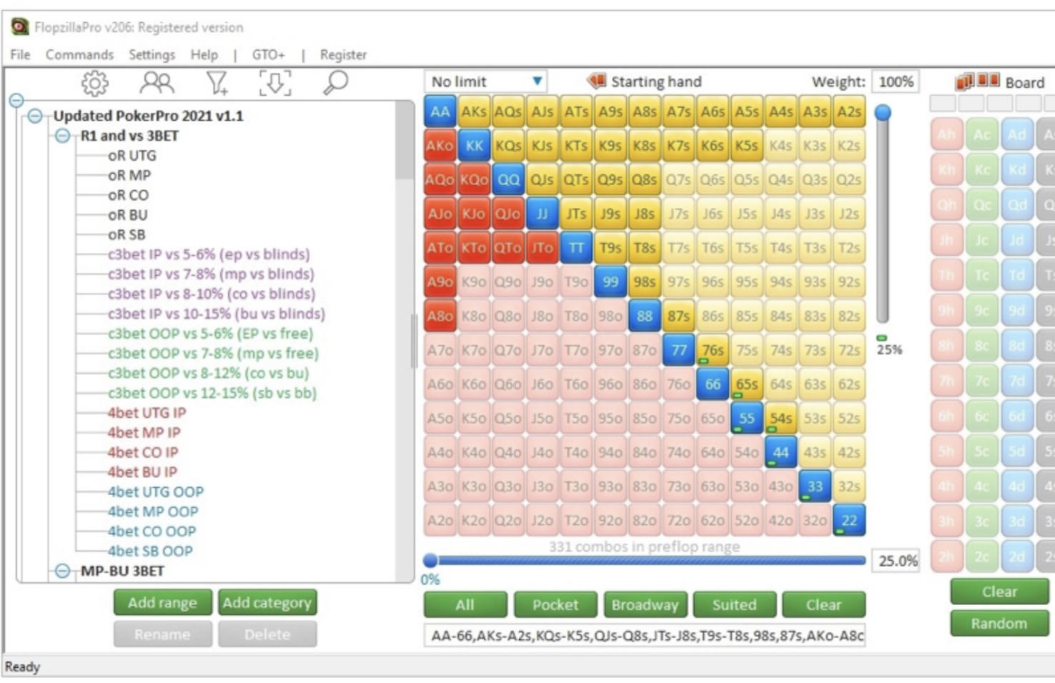Select c3bet OOP vs 12-15% (sb vs bb)
Viewport: 1055px width, 683px height.
pos(212,392)
